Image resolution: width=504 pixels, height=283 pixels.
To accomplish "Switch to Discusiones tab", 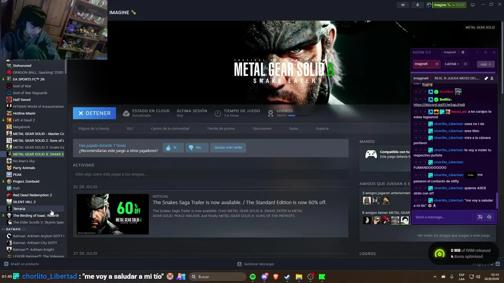I will [x=262, y=129].
